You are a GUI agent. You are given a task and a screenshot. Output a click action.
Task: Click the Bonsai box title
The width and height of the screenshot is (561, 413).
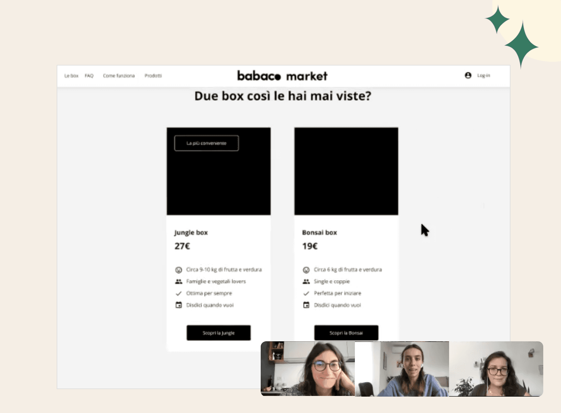[319, 232]
